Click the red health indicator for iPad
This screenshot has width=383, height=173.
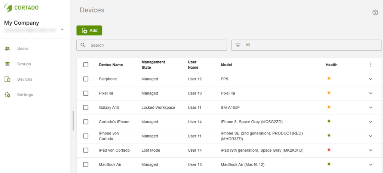329,150
